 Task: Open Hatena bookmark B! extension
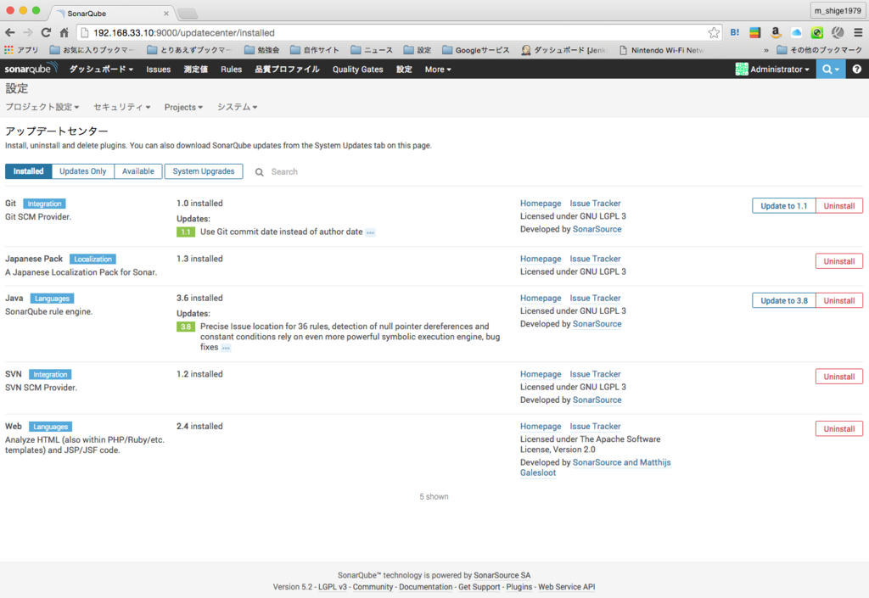click(735, 33)
